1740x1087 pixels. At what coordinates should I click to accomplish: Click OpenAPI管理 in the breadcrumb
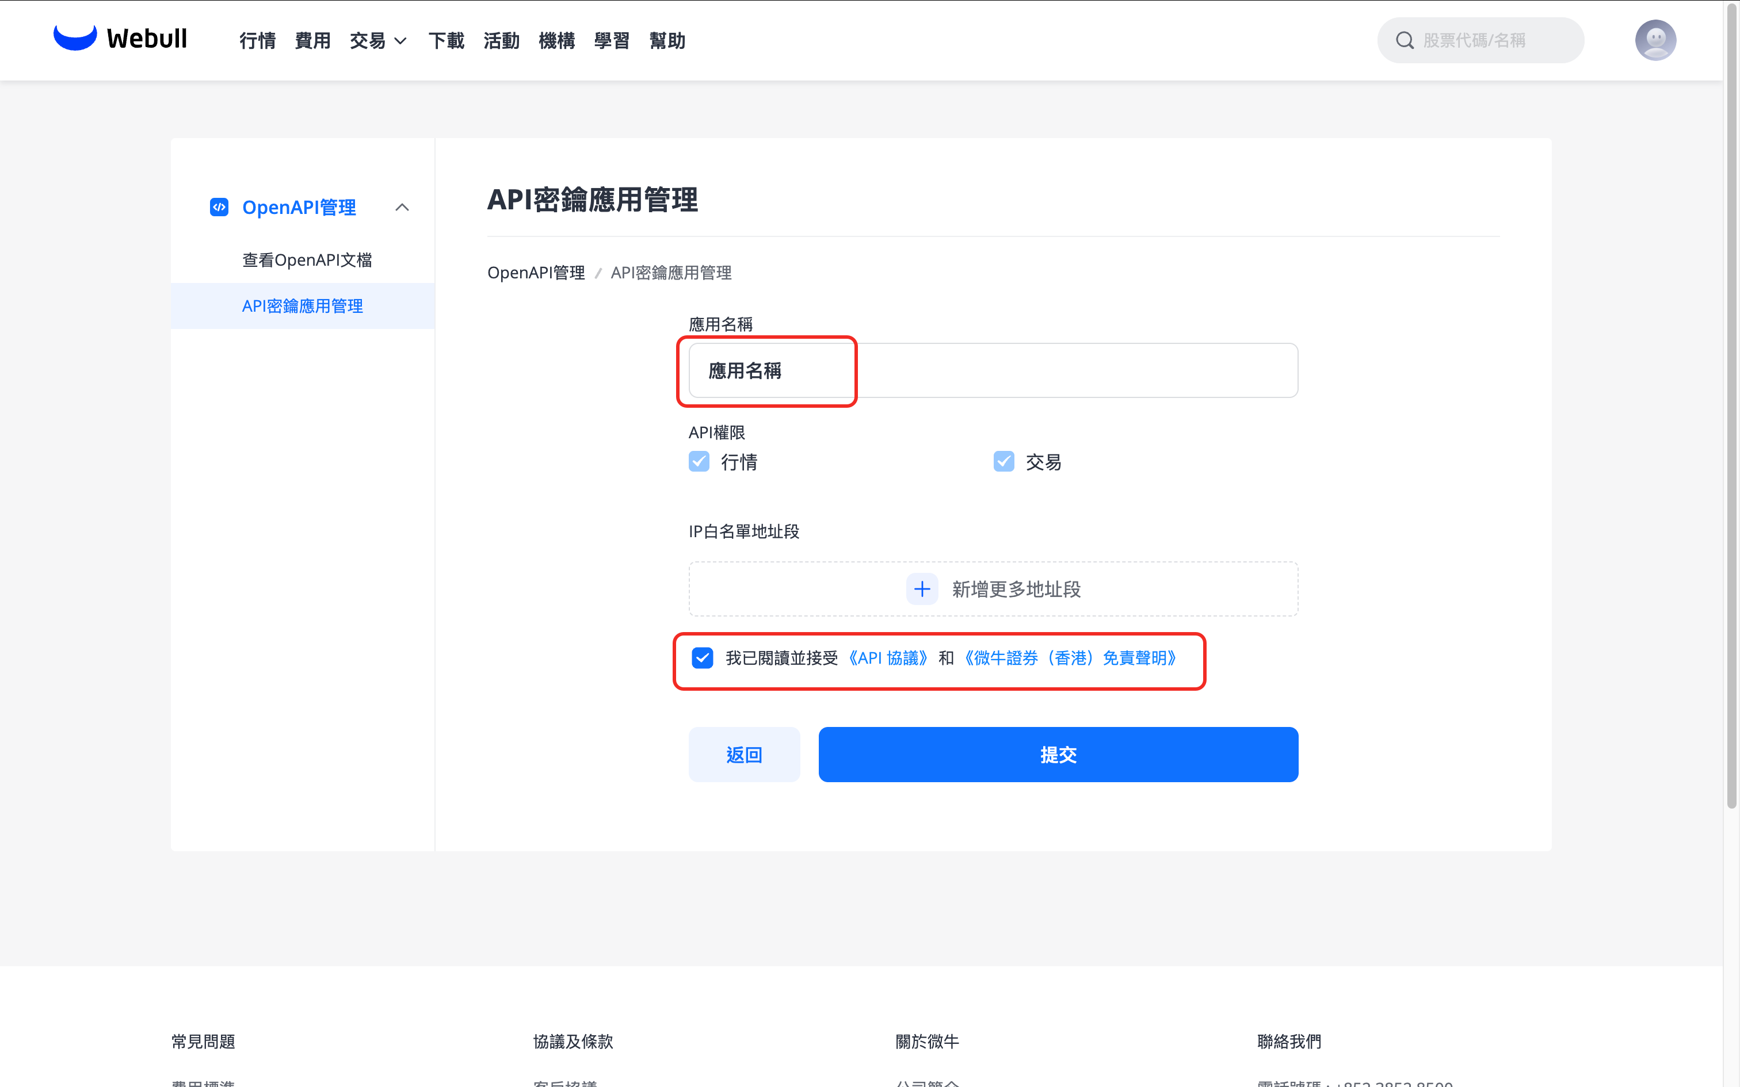[536, 273]
